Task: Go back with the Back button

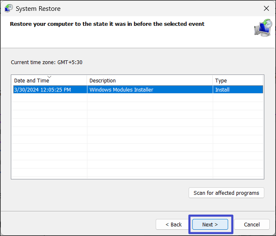Action: (173, 224)
